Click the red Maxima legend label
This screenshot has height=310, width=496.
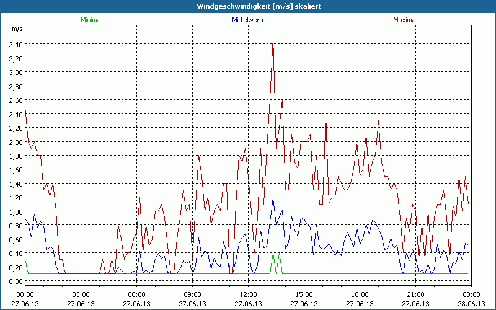tap(404, 20)
